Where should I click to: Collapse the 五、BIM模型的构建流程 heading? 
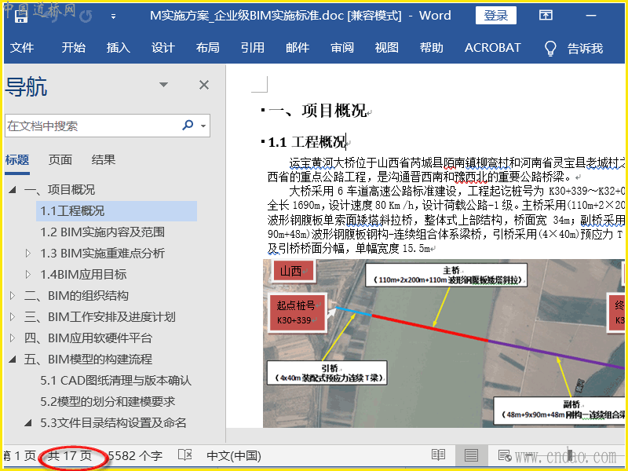(13, 360)
